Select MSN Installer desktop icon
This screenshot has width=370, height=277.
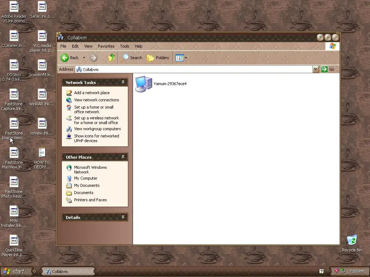coord(14,217)
